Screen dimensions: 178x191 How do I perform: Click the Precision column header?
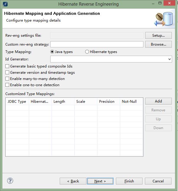pyautogui.click(x=109, y=102)
